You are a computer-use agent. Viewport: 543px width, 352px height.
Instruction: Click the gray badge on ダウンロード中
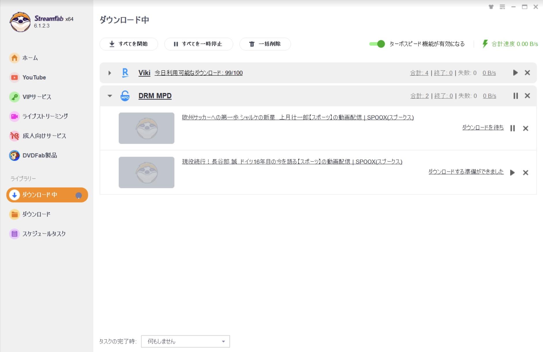78,195
